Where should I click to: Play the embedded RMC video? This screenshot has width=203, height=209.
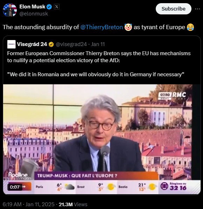(102, 139)
